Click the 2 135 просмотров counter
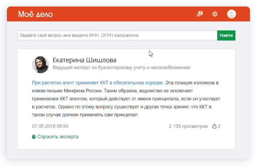The height and width of the screenshot is (168, 259). click(188, 126)
